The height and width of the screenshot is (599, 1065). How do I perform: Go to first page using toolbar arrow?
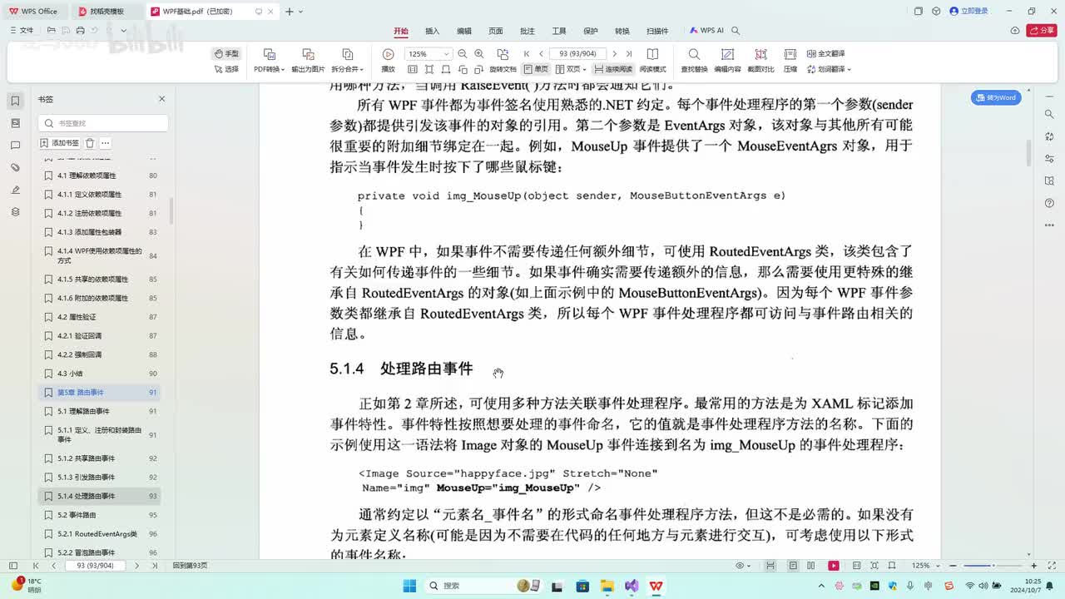(527, 54)
